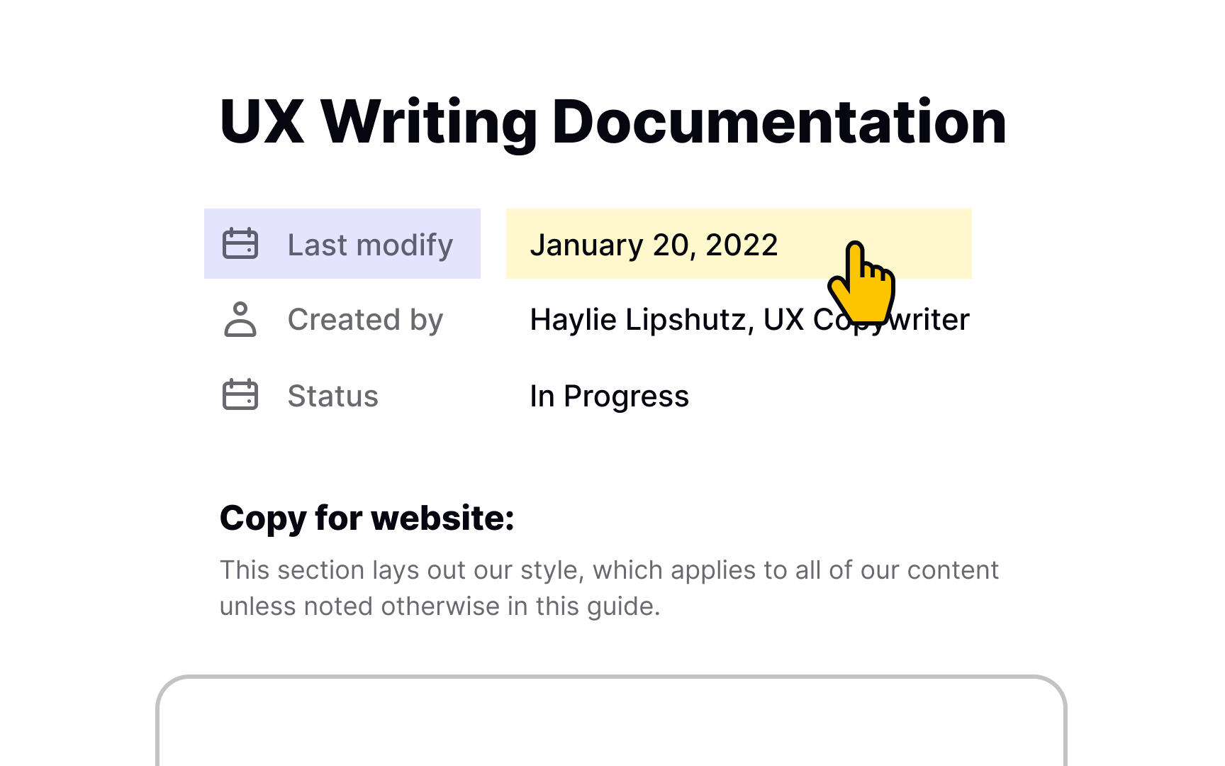Select the Copy for website heading

click(x=367, y=518)
